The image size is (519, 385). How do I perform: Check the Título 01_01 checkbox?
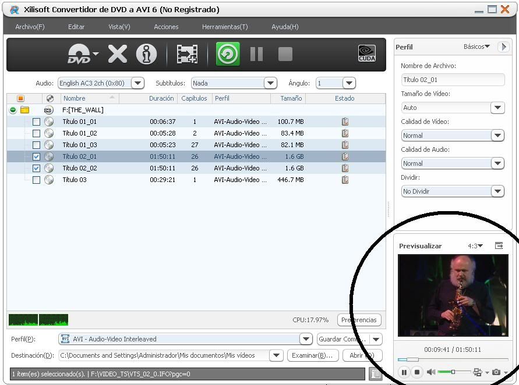point(36,122)
